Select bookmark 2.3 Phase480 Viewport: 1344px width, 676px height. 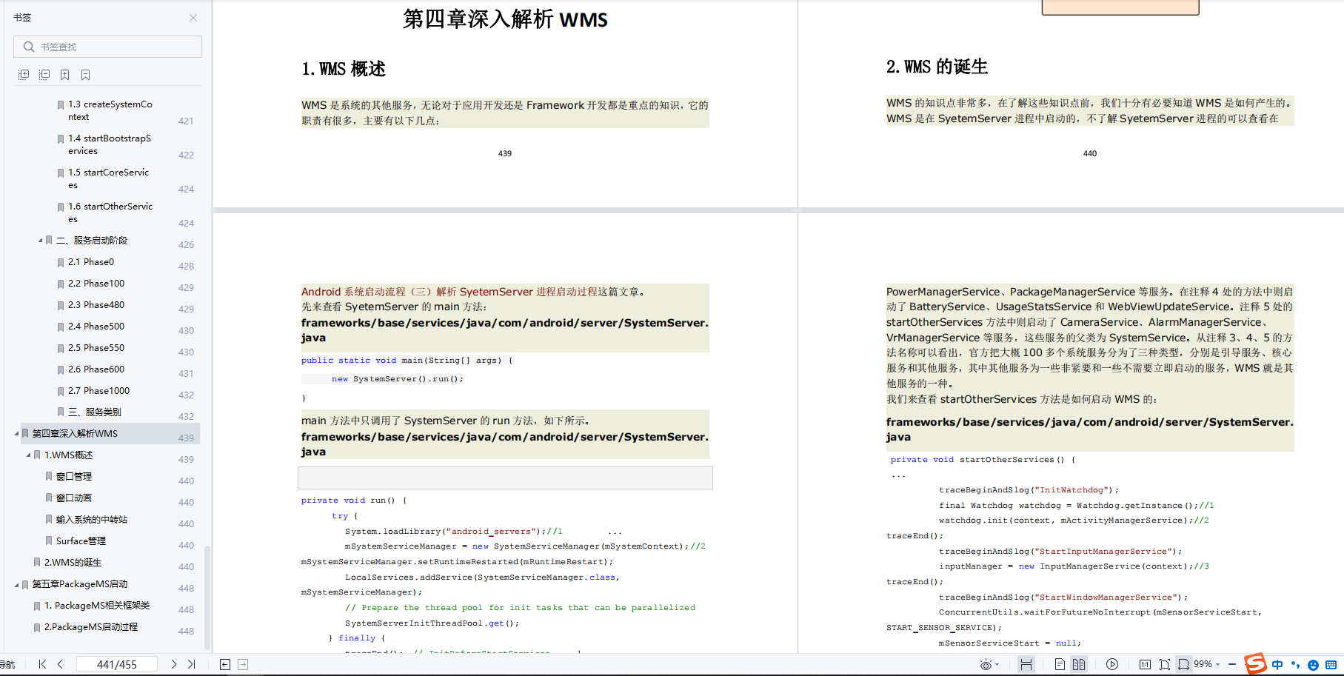pos(96,305)
